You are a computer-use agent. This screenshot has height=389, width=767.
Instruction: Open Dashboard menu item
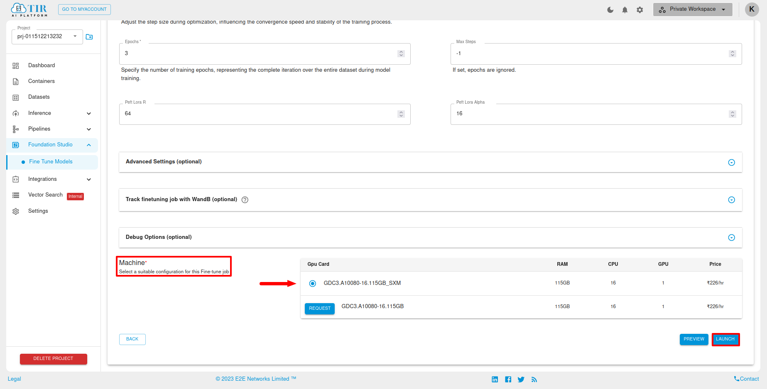[42, 66]
